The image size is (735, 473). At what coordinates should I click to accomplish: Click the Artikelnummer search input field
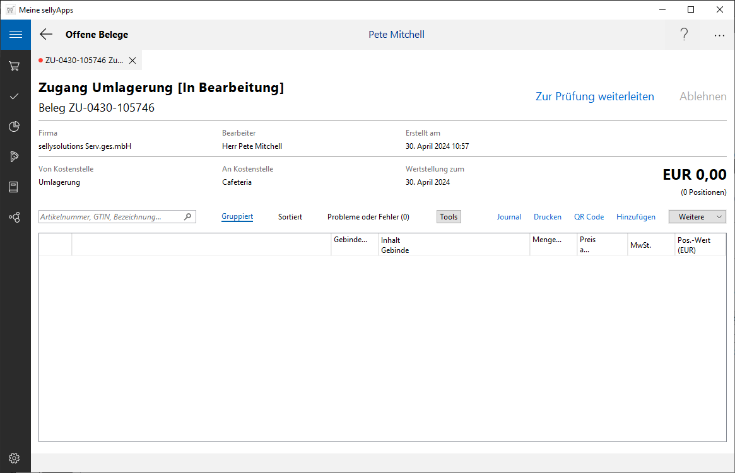pyautogui.click(x=110, y=217)
